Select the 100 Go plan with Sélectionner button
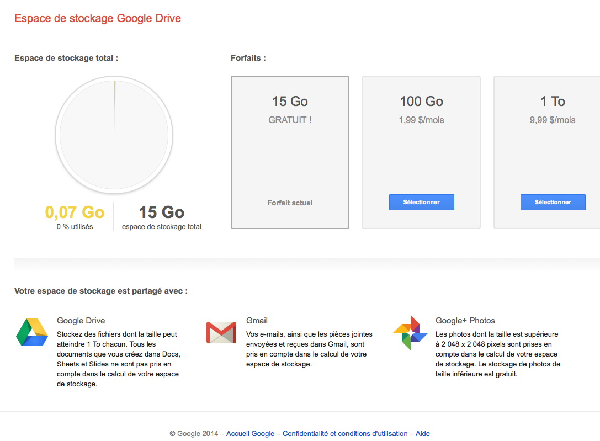The image size is (600, 441). click(x=421, y=202)
